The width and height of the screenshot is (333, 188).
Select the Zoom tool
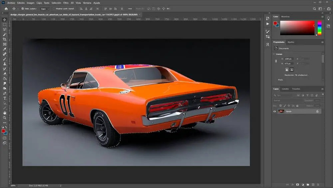(5, 118)
